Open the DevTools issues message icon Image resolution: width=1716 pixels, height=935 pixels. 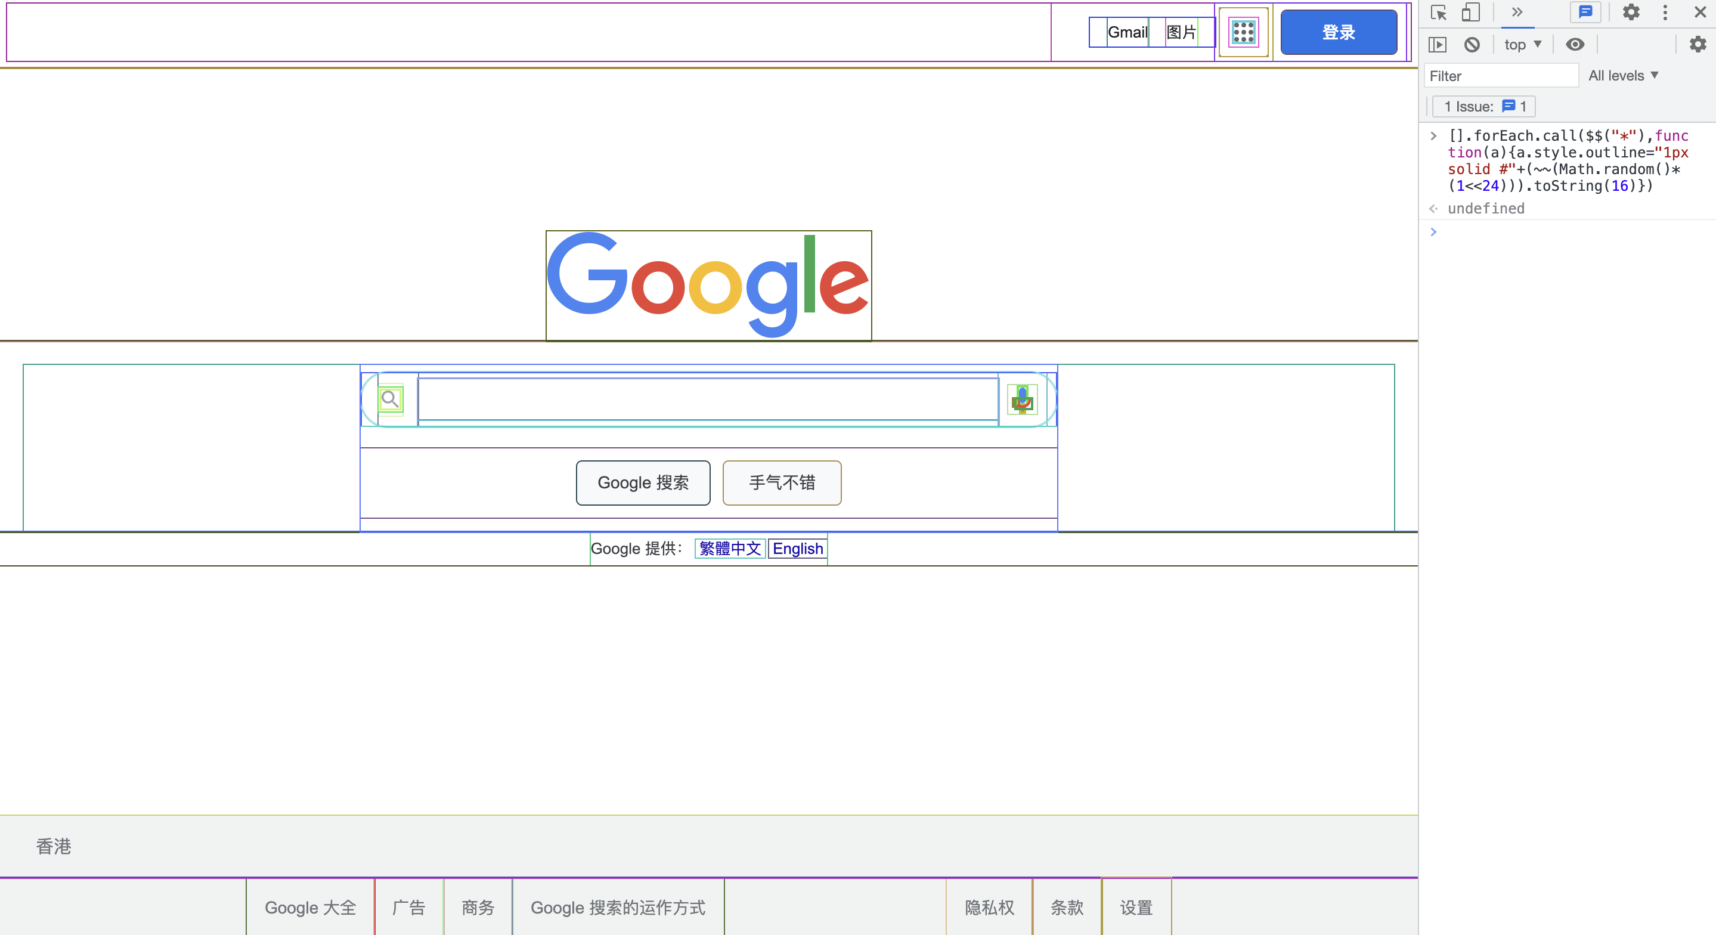1585,13
